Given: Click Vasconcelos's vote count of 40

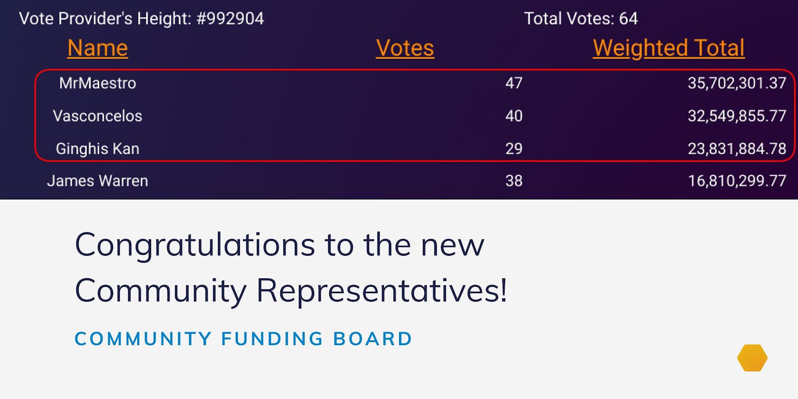Looking at the screenshot, I should pos(514,116).
